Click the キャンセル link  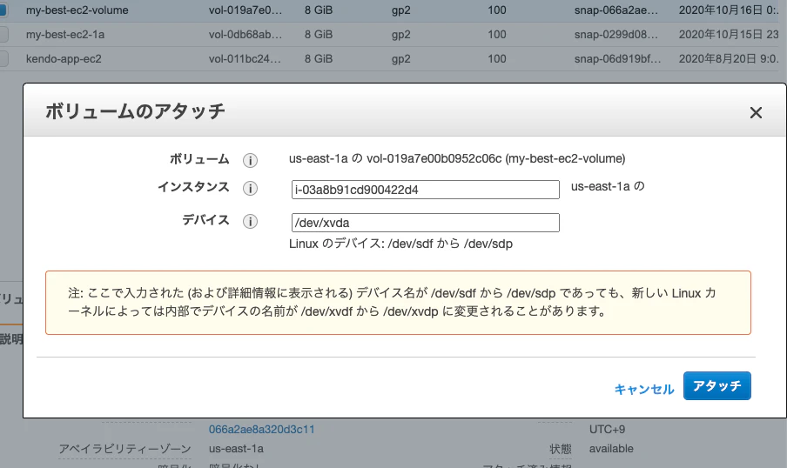(644, 389)
